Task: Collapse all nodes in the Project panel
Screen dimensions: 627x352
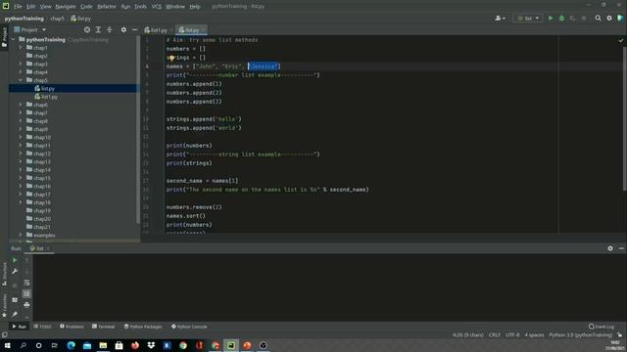Action: pyautogui.click(x=109, y=30)
